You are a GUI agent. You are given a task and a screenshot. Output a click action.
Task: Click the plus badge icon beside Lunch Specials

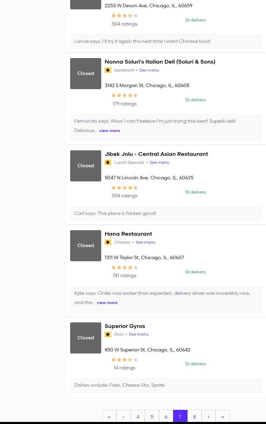click(108, 162)
